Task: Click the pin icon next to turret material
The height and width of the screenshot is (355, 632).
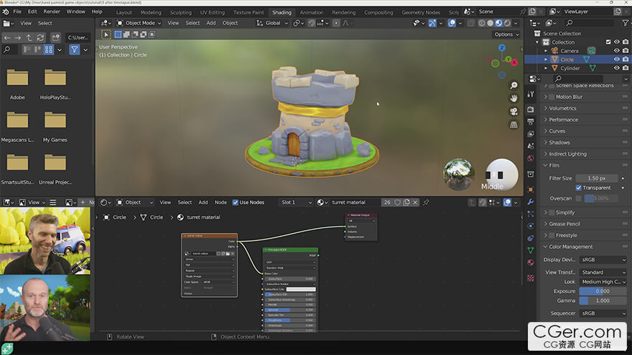Action: 426,202
